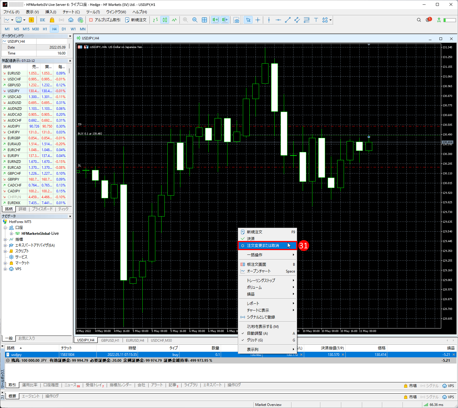458x408 pixels.
Task: Select the USDJPY row in market watch
Action: point(14,91)
